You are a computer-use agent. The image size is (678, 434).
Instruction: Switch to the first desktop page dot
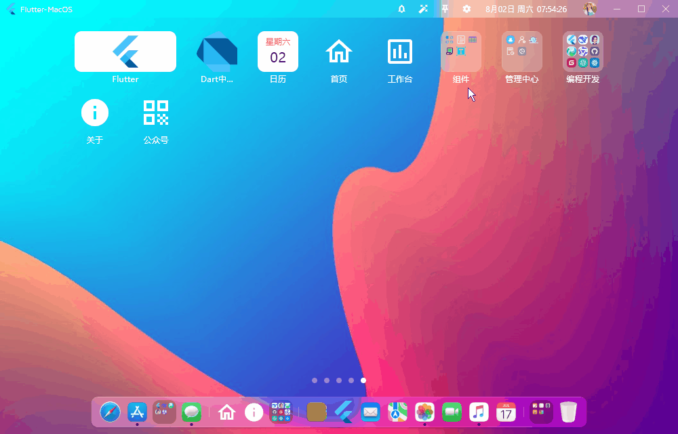(315, 380)
